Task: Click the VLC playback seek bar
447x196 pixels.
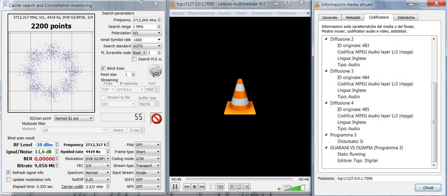Action: tap(240, 179)
